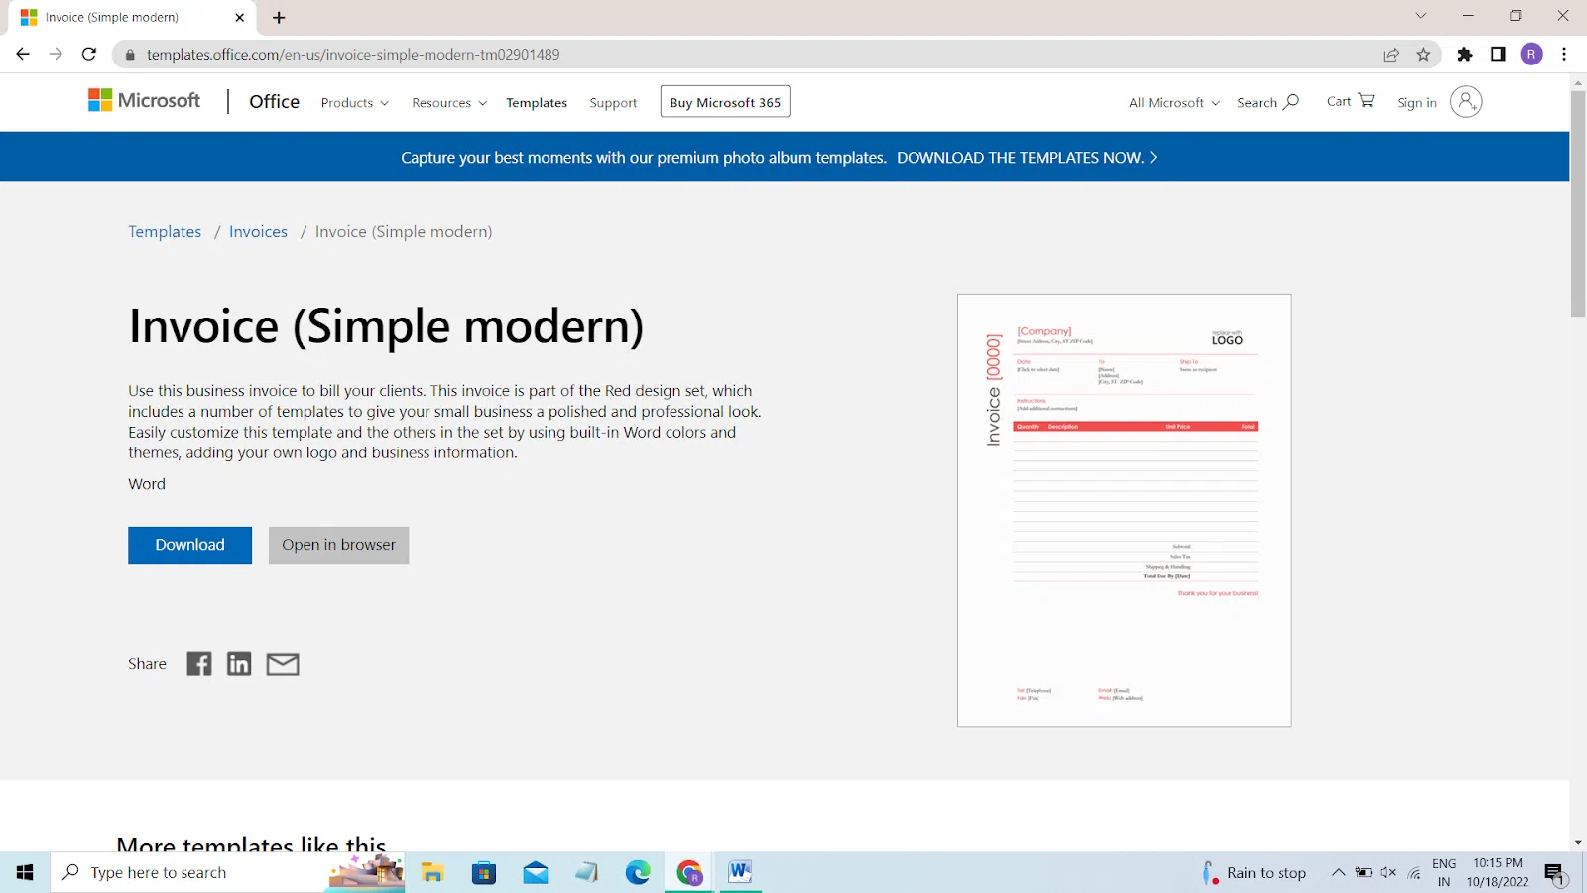Click the Microsoft logo
The image size is (1587, 893).
145,101
